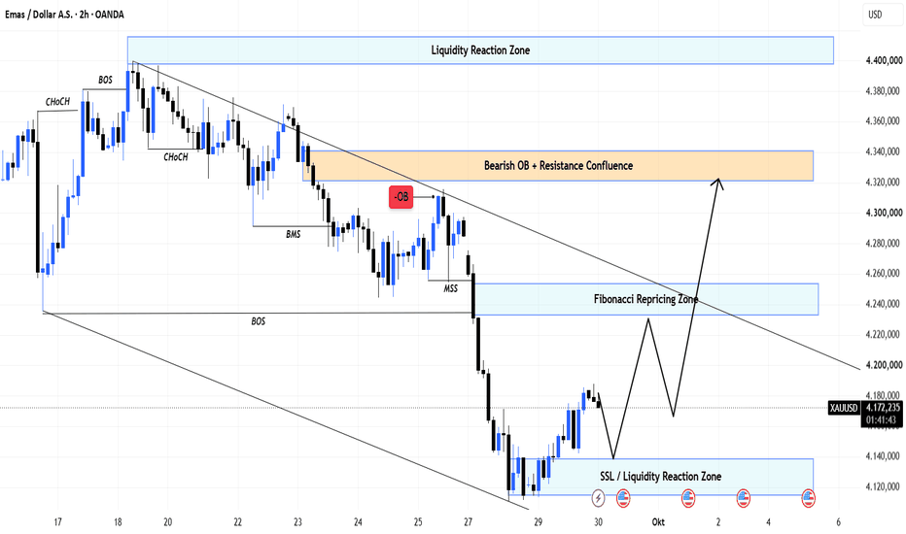
Task: Select the XAUUSD price axis tag
Action: click(x=844, y=408)
